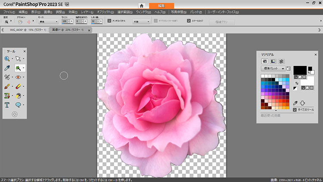Toggle the アンチエイリアス checkbox
Viewport: 323px width, 182px height.
(x=109, y=21)
